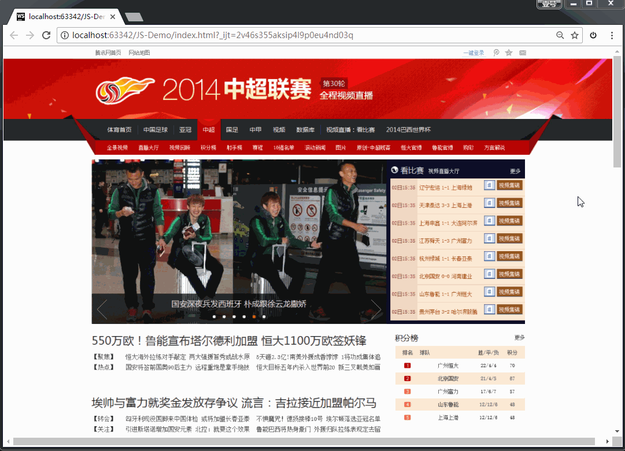625x451 pixels.
Task: Open 腾讯网首页 link
Action: [x=108, y=53]
